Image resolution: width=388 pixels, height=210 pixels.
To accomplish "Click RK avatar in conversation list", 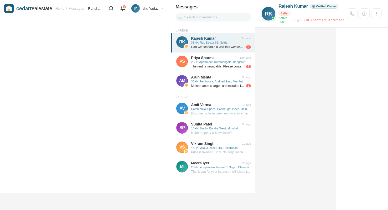I will (182, 42).
